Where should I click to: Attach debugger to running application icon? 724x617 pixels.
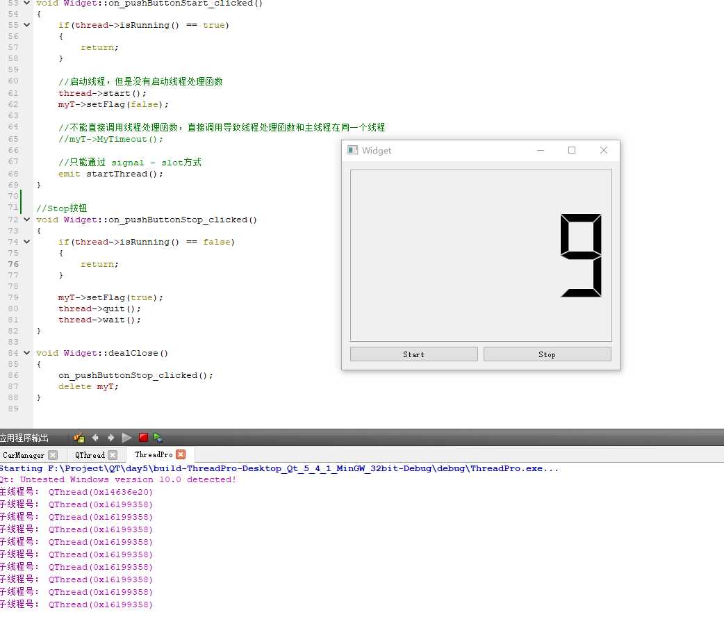pos(158,437)
